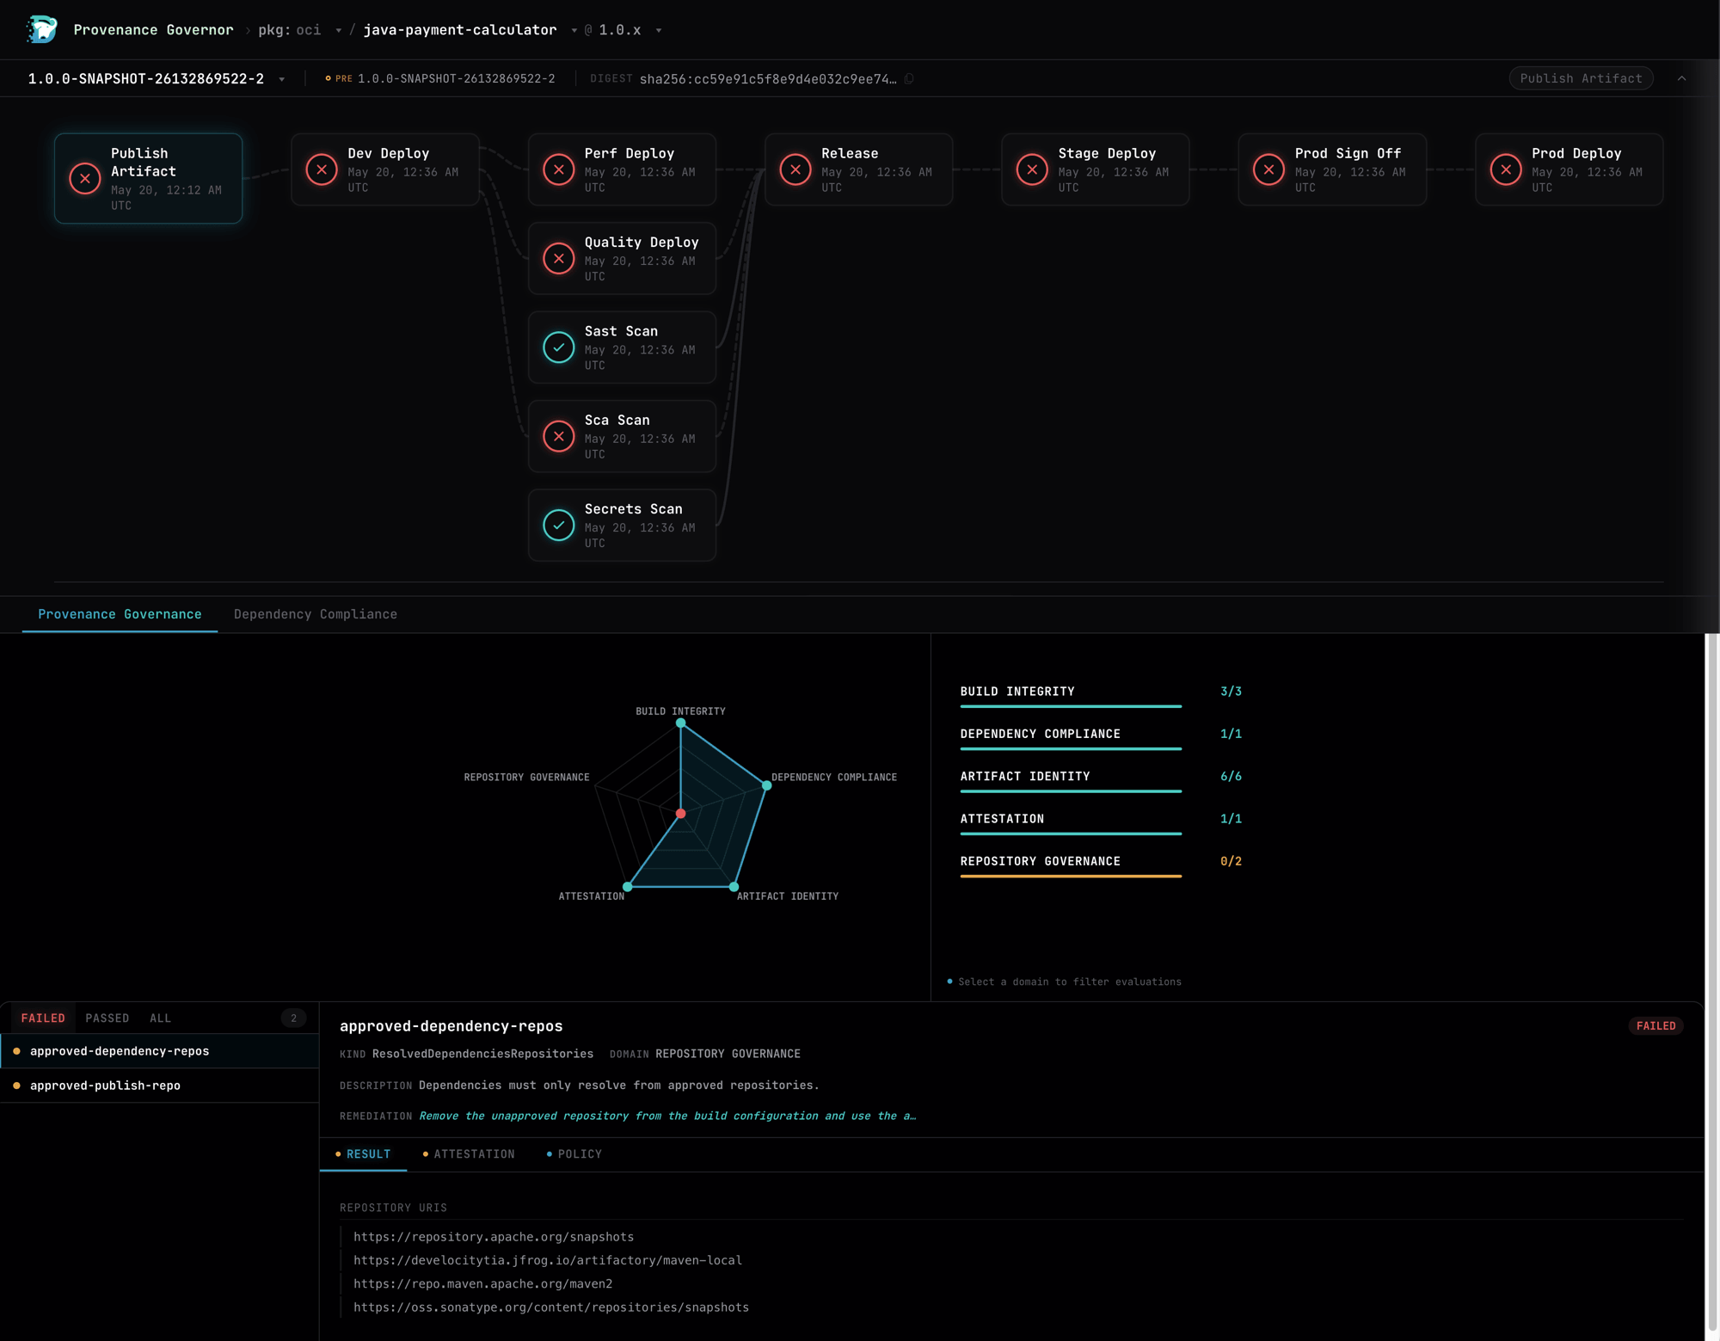Click the Publish Artifact header button

click(x=1581, y=78)
